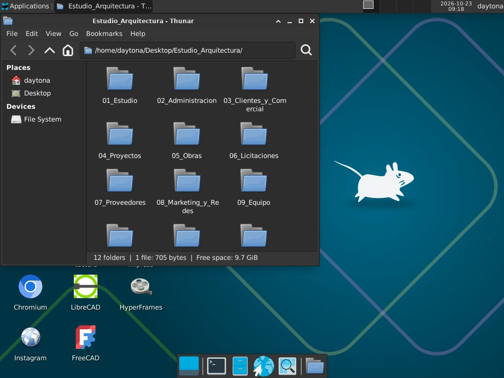This screenshot has width=504, height=378.
Task: Open the web browser globe icon in dock
Action: click(264, 366)
